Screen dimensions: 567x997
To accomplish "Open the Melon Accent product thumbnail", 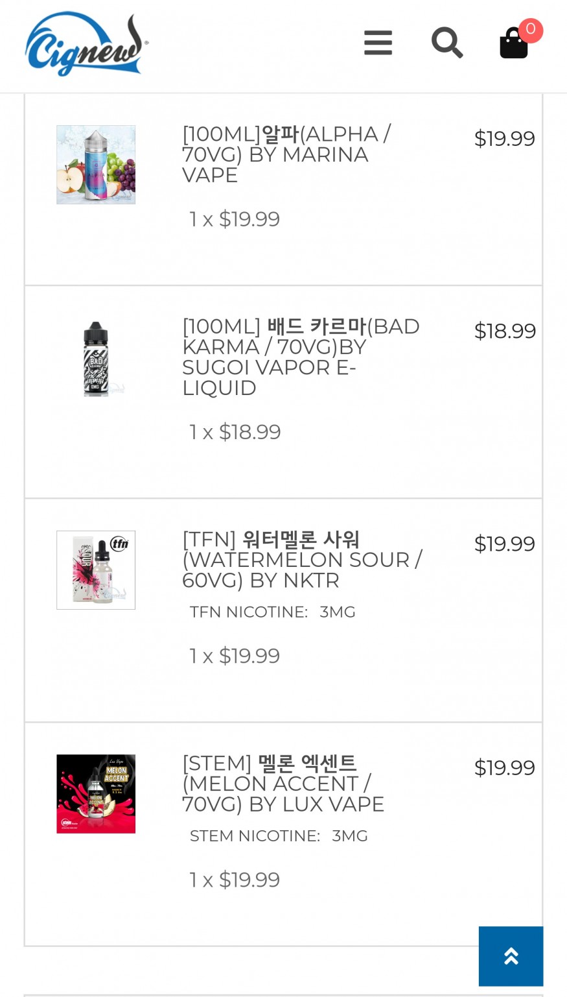I will 96,794.
